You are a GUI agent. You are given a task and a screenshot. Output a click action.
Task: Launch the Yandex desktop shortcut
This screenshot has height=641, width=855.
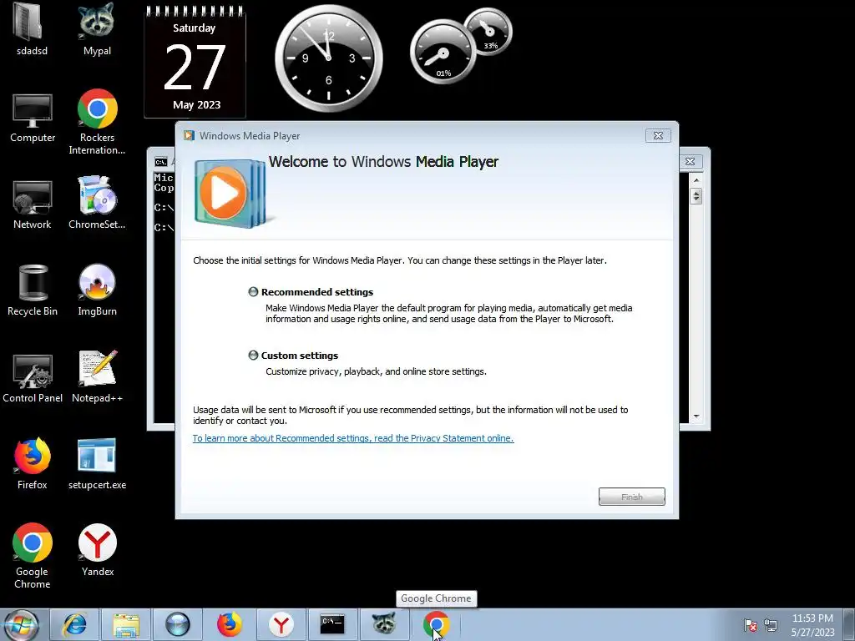[97, 551]
